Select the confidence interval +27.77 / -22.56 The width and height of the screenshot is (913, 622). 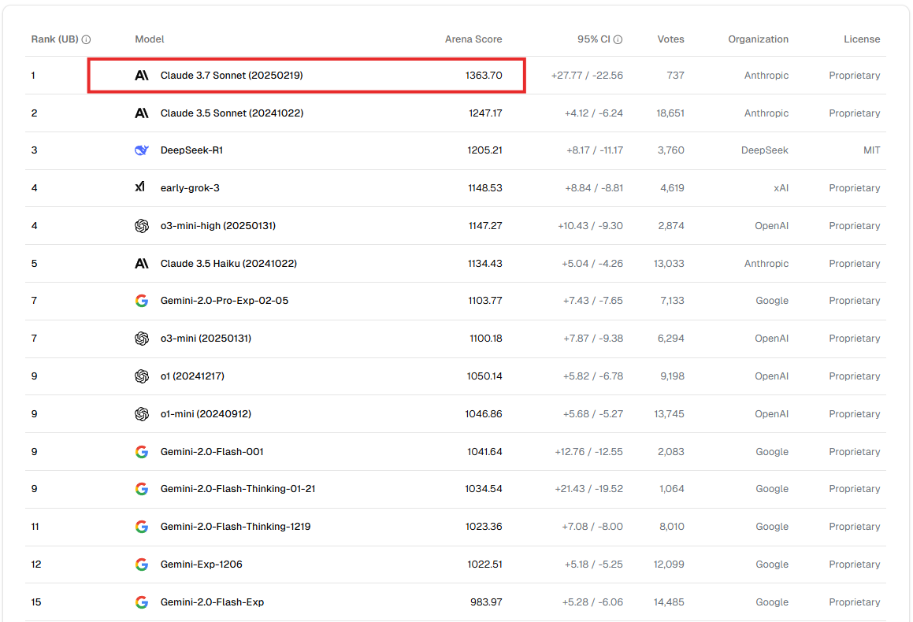coord(587,75)
